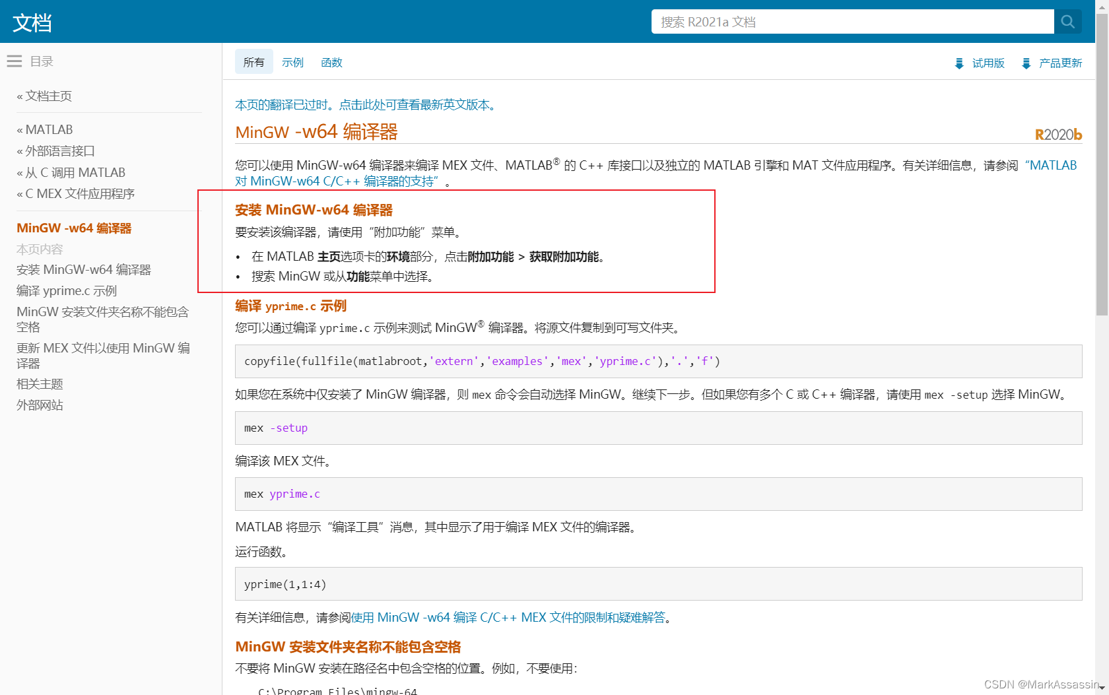This screenshot has width=1109, height=695.
Task: Click the download icon beside 产品更新
Action: [x=1026, y=63]
